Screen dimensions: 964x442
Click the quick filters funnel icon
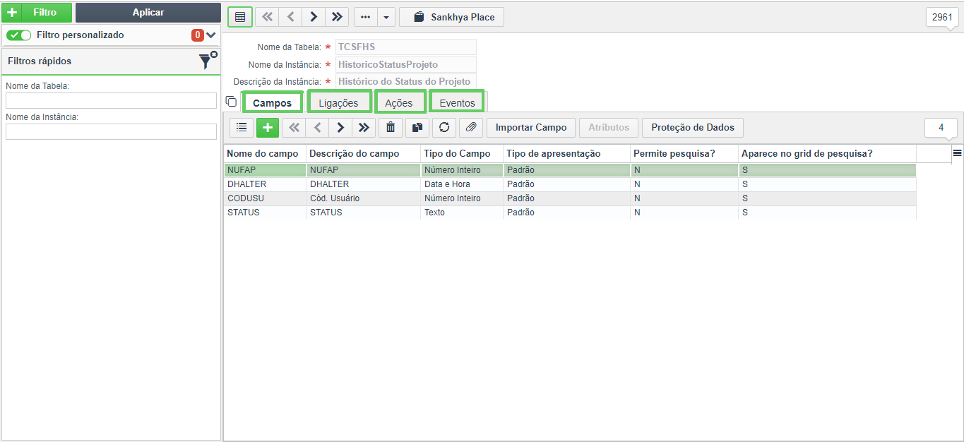click(x=207, y=61)
